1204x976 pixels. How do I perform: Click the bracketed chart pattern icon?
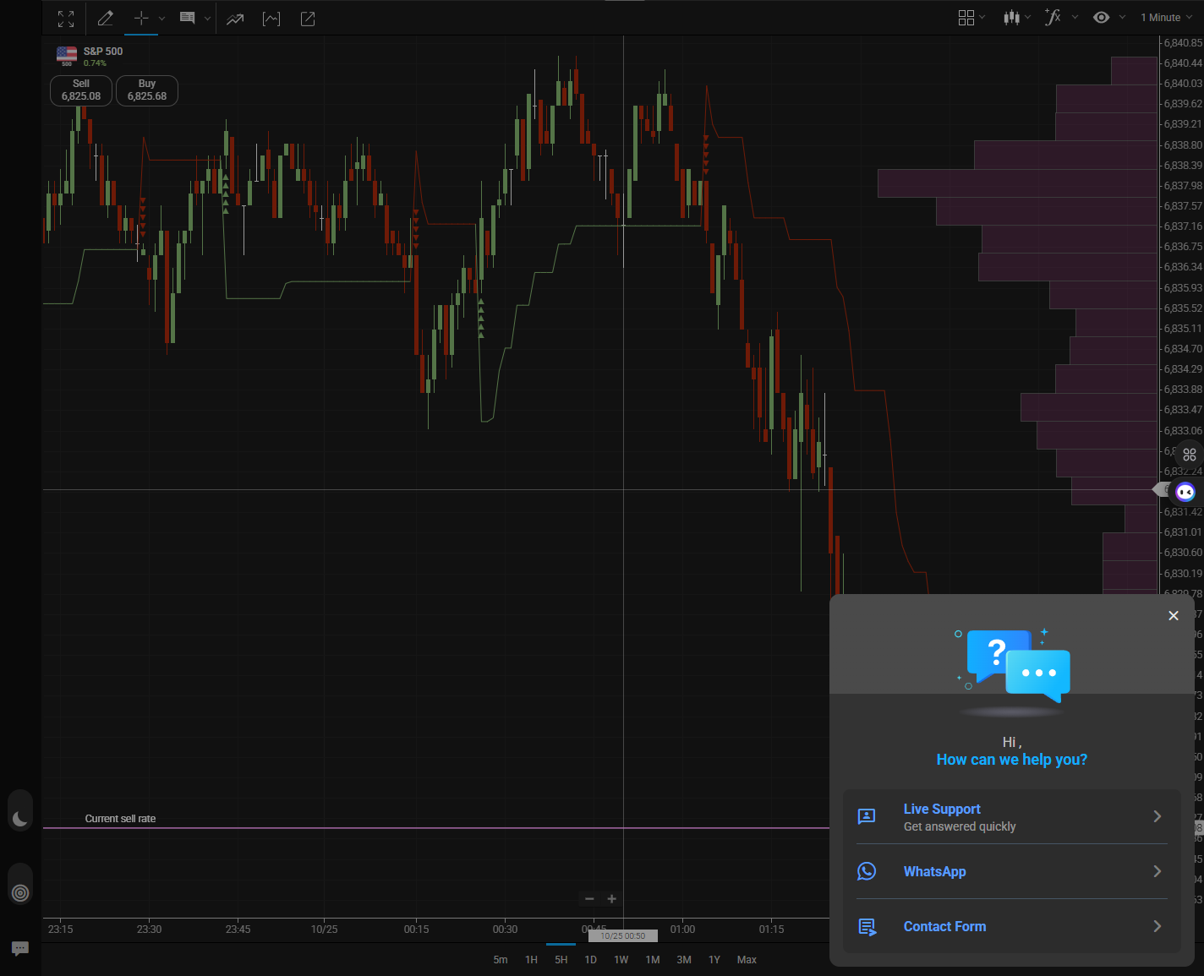pyautogui.click(x=271, y=19)
